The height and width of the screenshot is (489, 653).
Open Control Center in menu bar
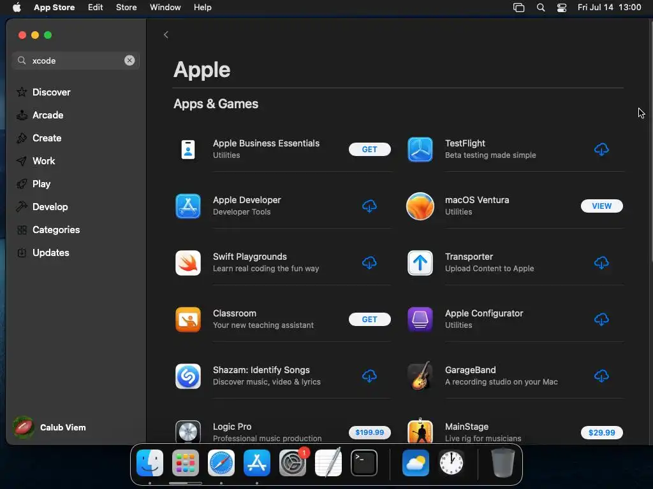[x=561, y=8]
